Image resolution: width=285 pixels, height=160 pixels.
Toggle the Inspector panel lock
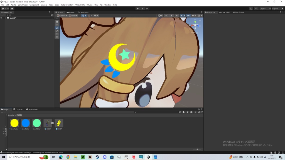click(x=280, y=12)
